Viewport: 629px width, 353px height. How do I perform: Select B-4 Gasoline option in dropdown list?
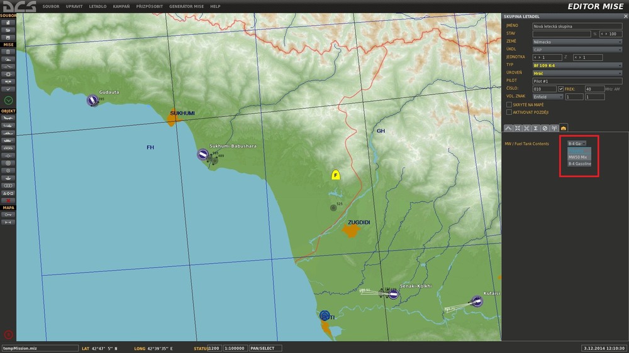pyautogui.click(x=579, y=163)
